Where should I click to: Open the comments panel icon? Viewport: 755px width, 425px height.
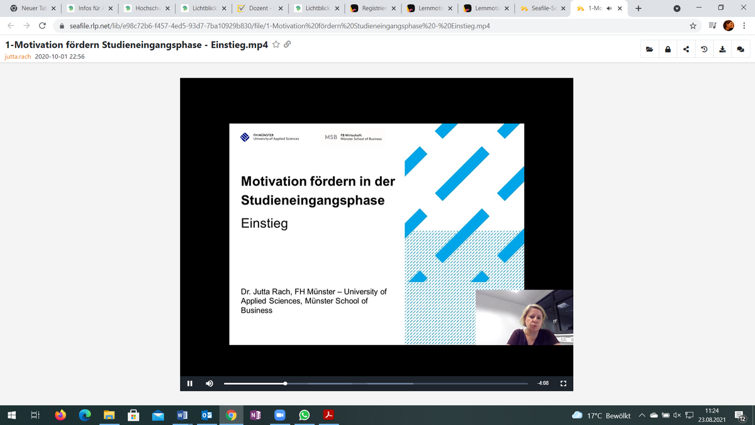click(740, 50)
